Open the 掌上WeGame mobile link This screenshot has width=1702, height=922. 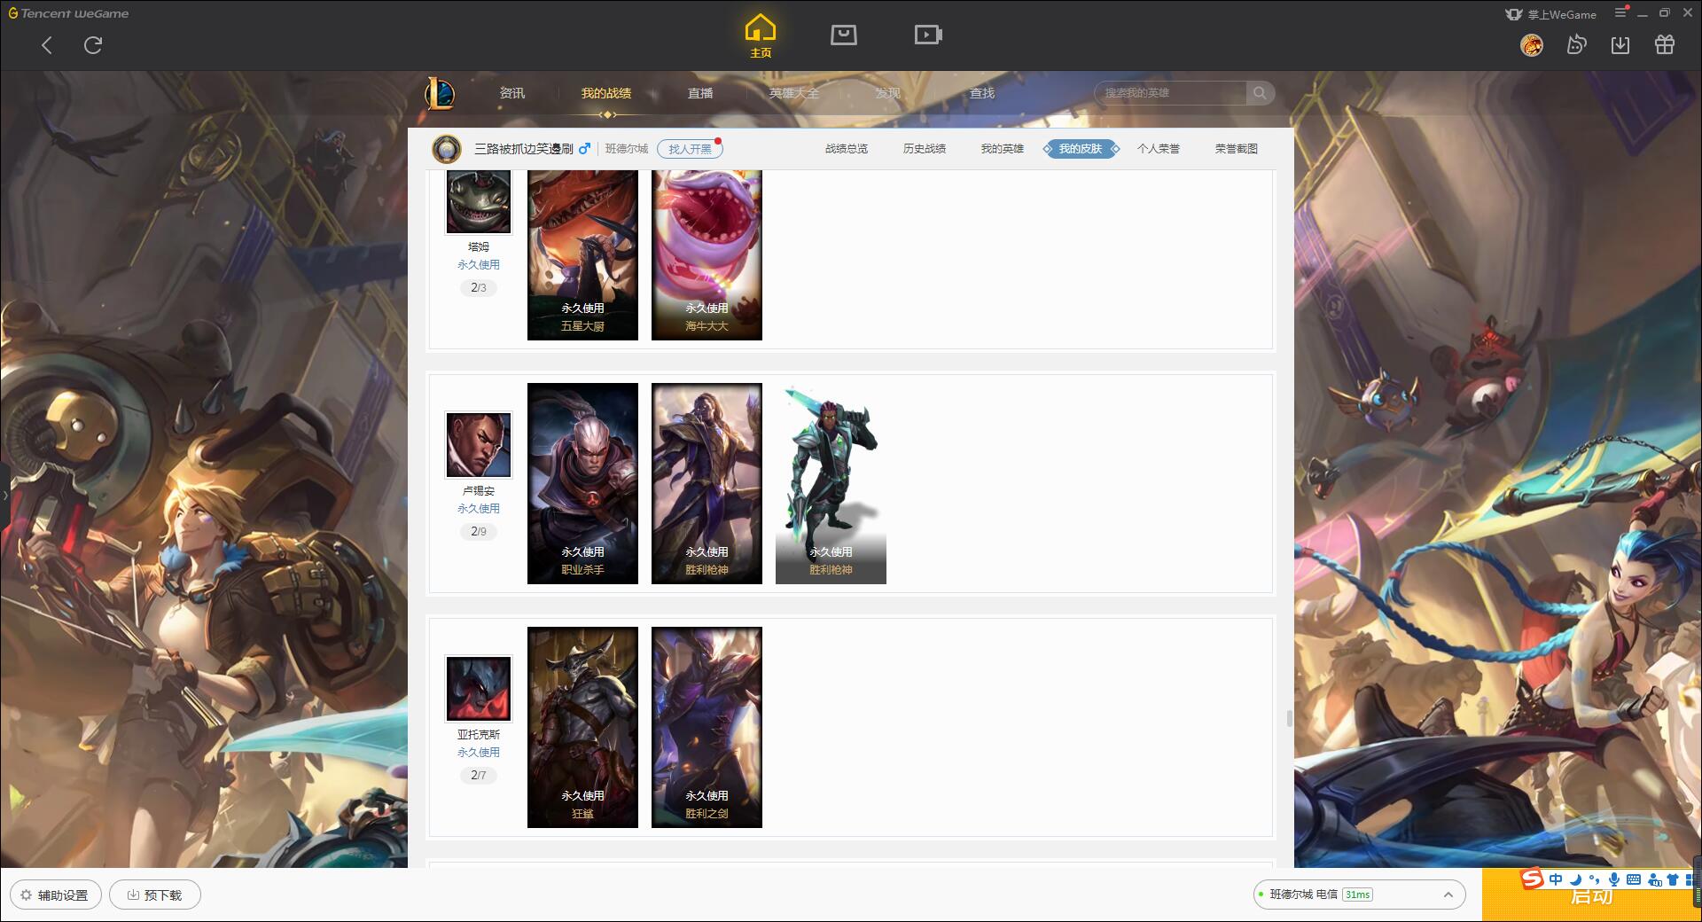point(1550,14)
